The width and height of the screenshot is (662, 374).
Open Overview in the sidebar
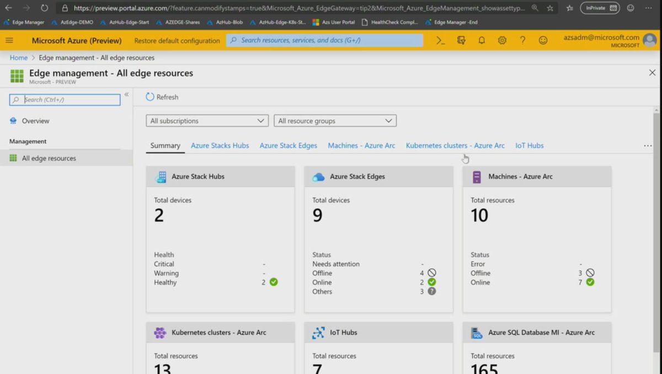35,121
